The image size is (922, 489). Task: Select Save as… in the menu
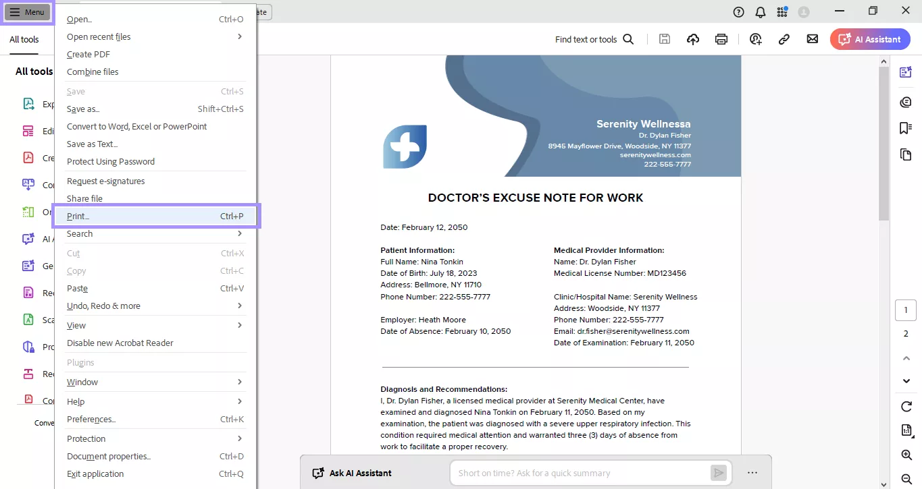point(155,109)
